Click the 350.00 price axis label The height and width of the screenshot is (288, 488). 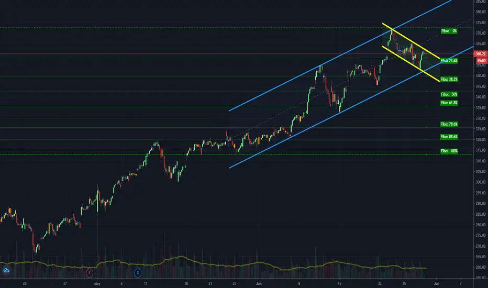tap(481, 75)
